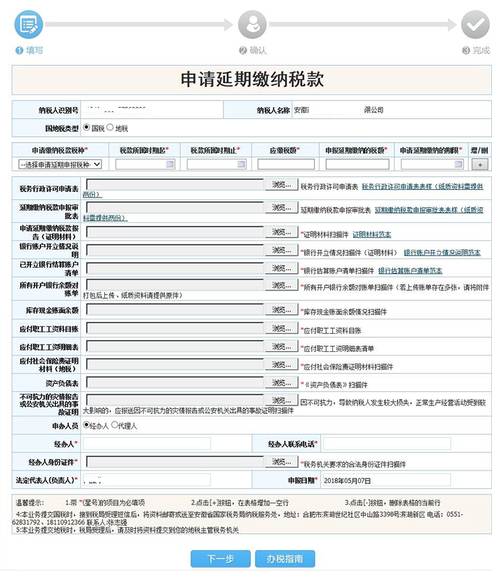Select the 经办人 radio option
Viewport: 492px width, 580px height.
coord(87,425)
